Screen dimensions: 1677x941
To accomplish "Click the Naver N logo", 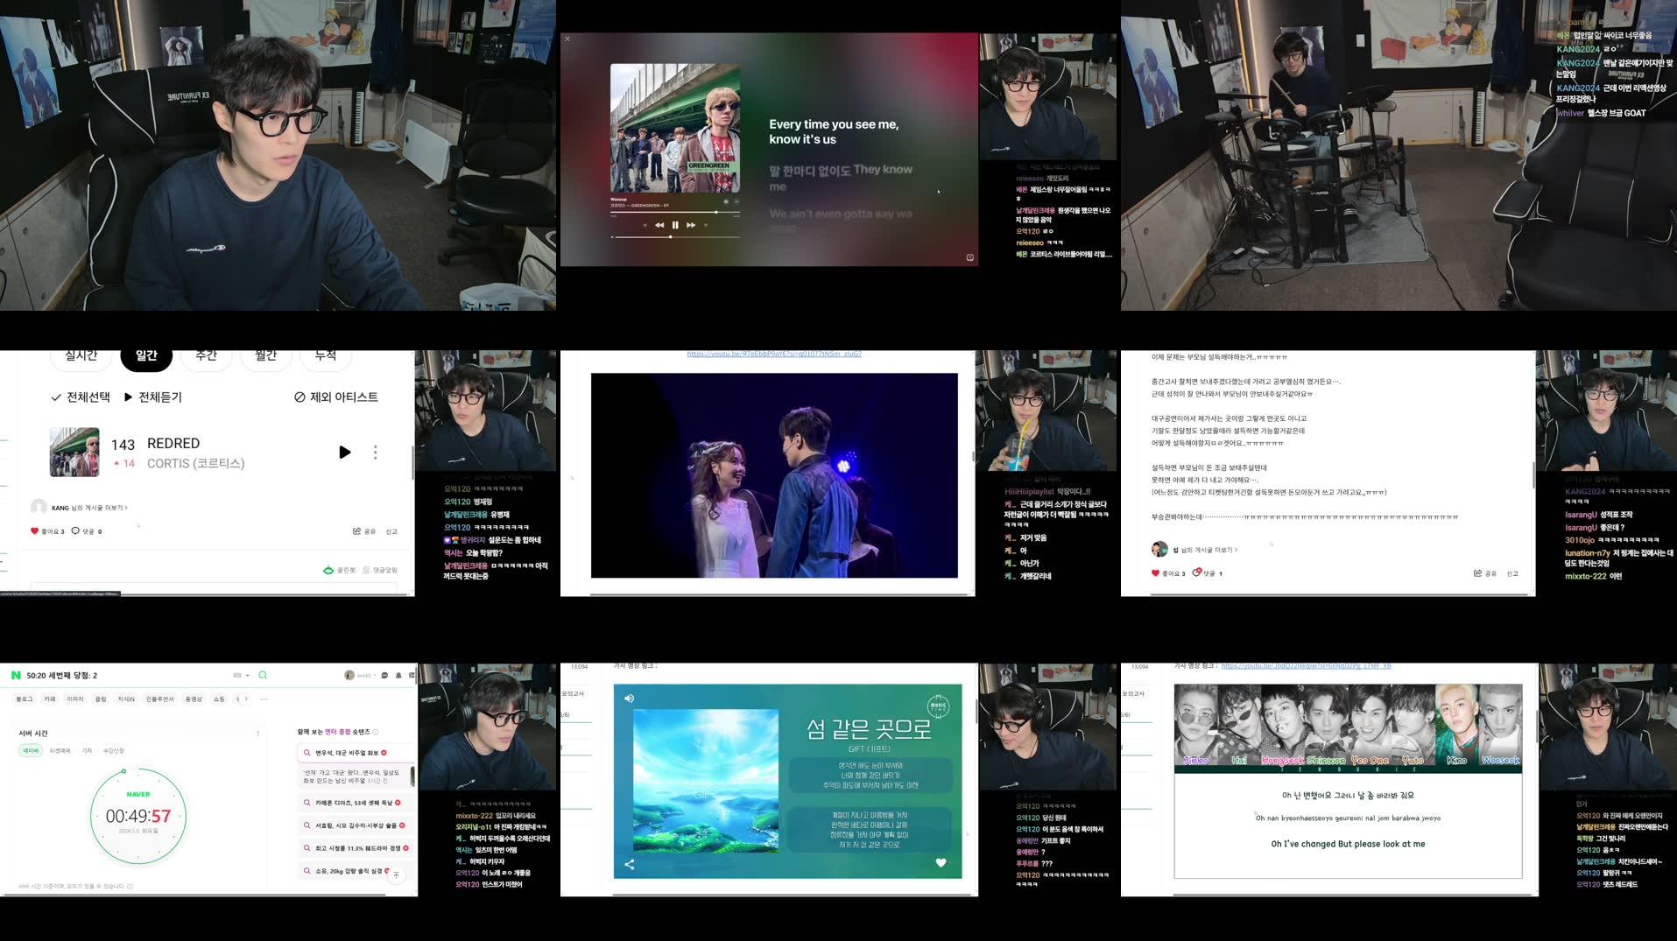I will point(16,675).
